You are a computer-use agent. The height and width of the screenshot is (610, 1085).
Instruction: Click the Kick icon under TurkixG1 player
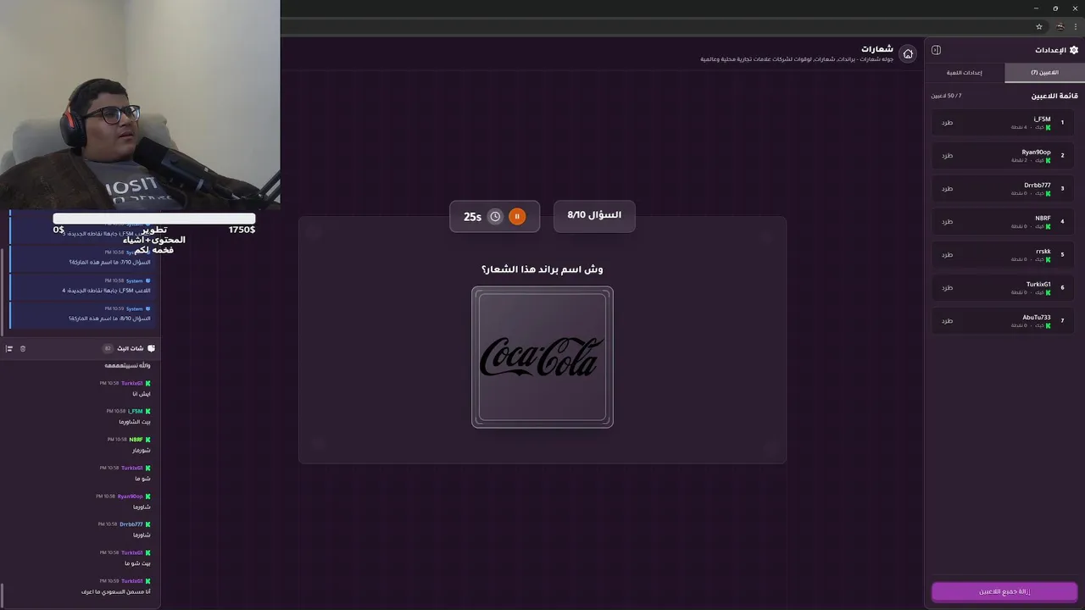(1048, 292)
